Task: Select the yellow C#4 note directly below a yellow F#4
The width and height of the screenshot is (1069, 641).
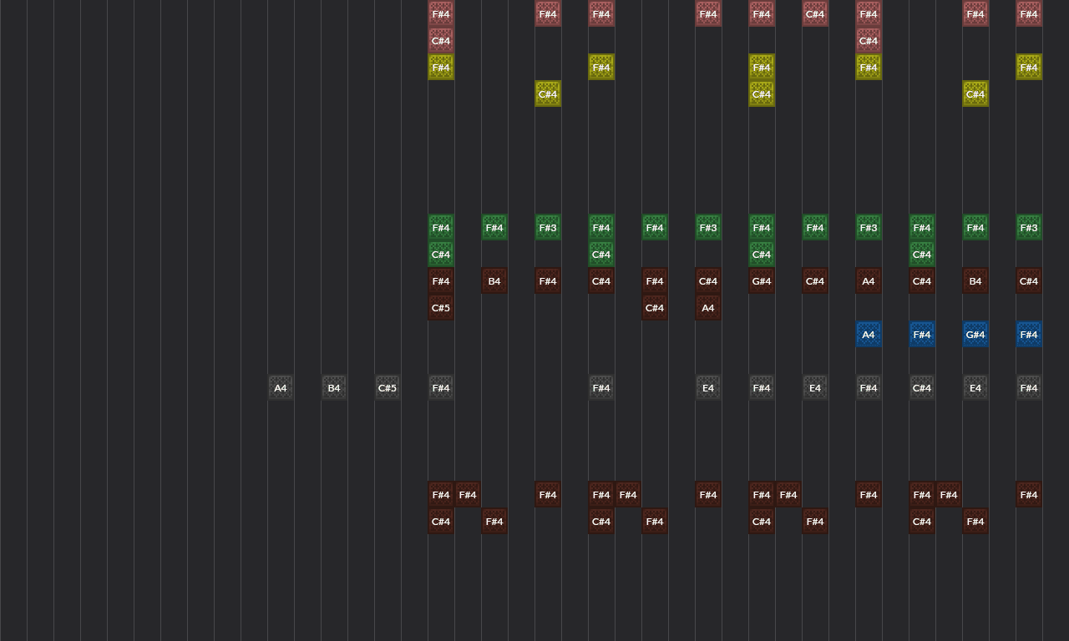Action: click(x=762, y=94)
